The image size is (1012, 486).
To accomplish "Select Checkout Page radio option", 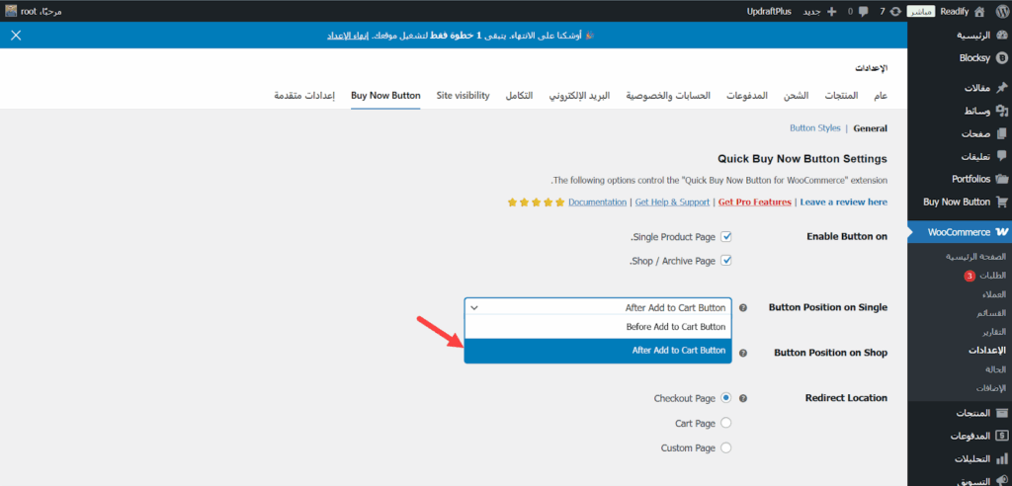I will (726, 398).
